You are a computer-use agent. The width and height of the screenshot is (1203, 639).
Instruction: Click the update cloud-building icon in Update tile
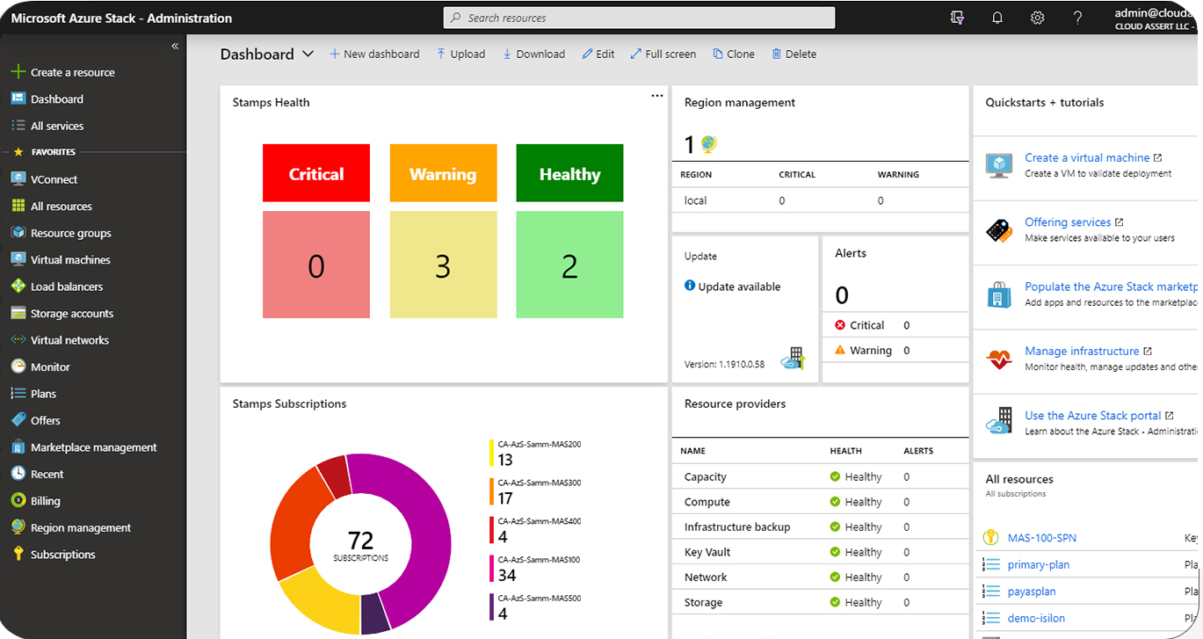[793, 359]
